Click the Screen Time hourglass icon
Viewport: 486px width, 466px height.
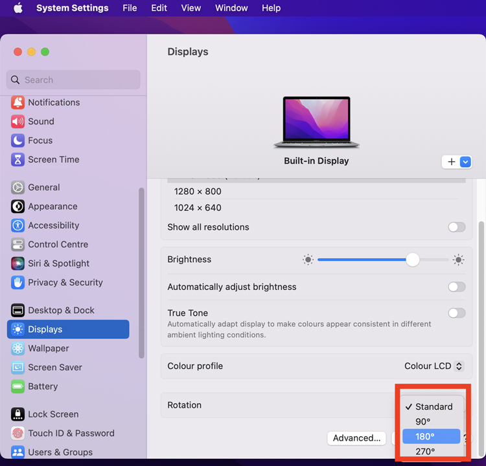pos(17,159)
